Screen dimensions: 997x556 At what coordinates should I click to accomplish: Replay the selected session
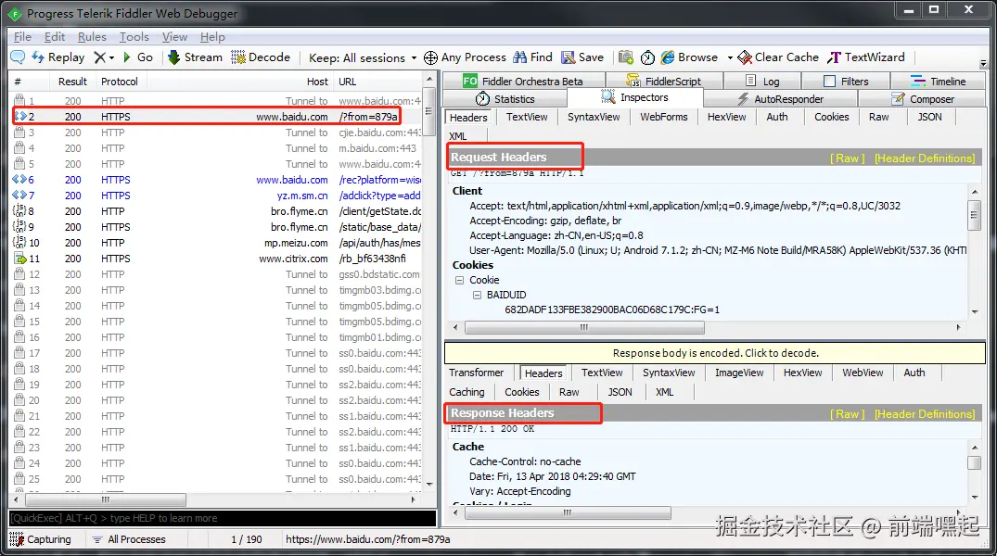[58, 57]
